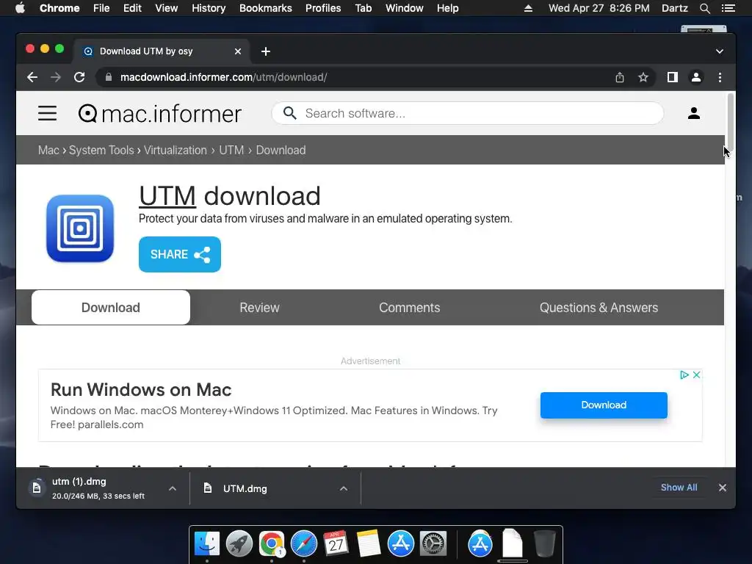Open Spotlight search in the menu bar

pos(704,8)
